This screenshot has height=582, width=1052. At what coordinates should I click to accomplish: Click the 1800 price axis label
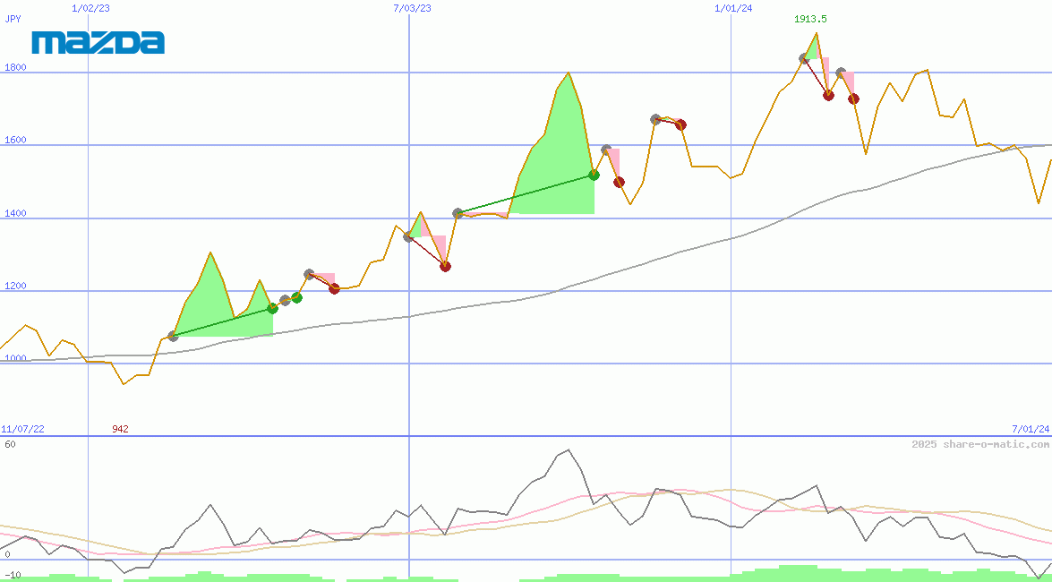click(15, 67)
